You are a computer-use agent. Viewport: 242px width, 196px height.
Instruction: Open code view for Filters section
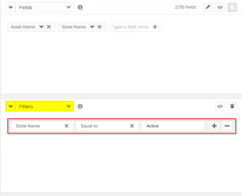point(220,106)
